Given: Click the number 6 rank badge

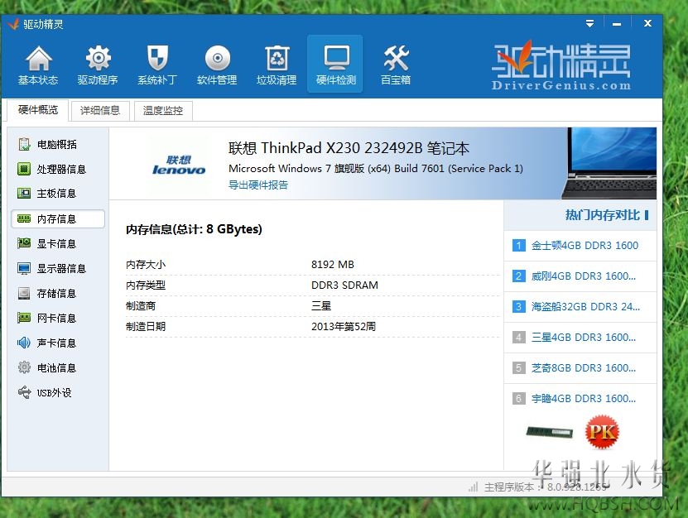Looking at the screenshot, I should [x=518, y=398].
